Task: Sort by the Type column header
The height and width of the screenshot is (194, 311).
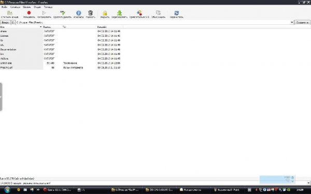Action: 79,27
